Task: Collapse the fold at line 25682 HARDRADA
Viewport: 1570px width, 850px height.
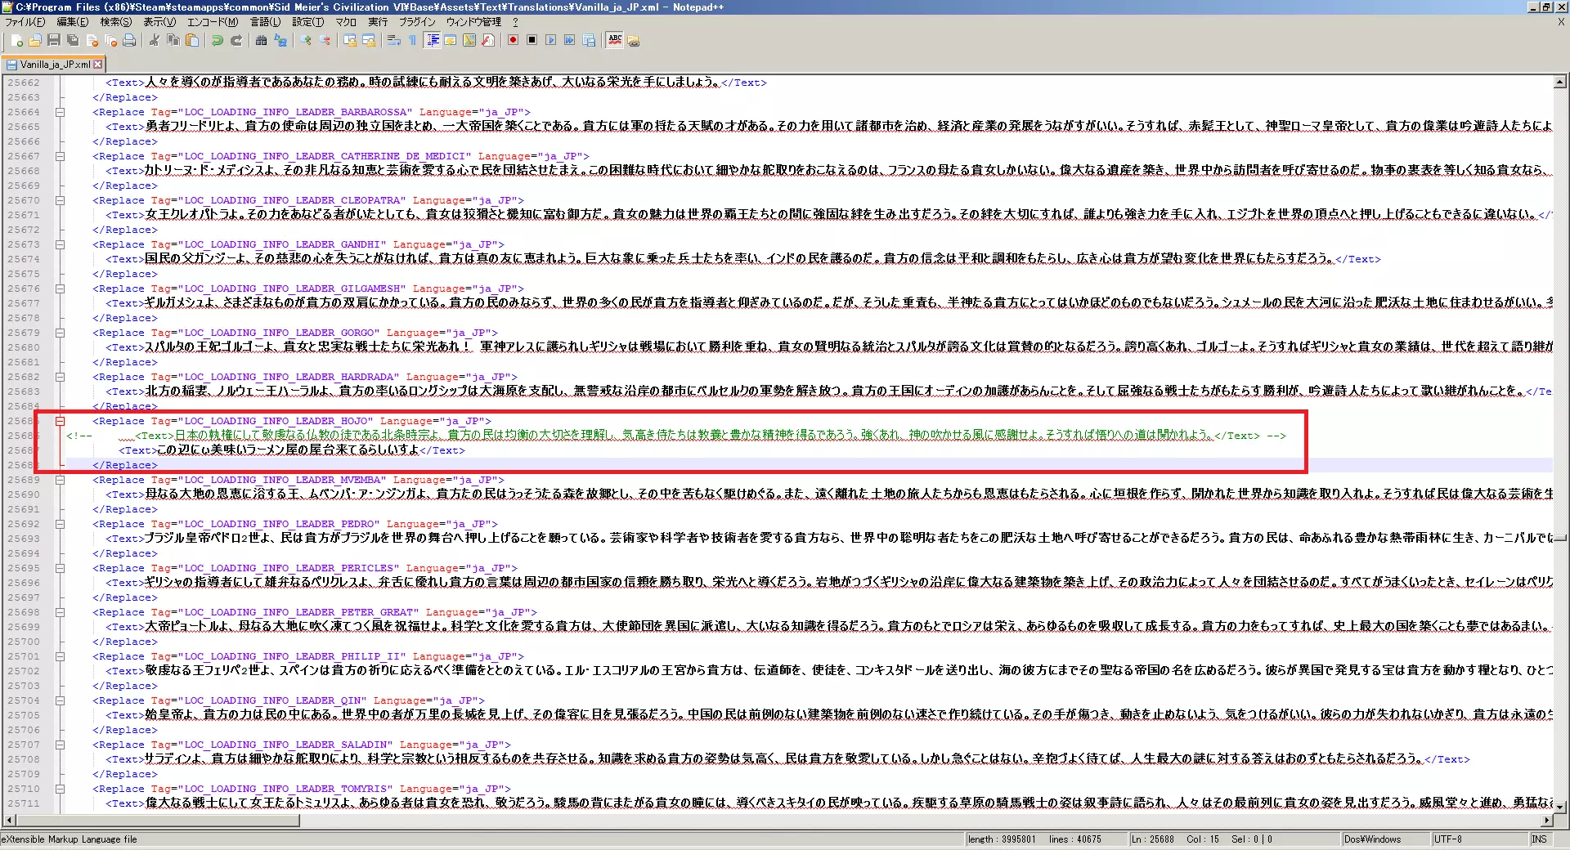Action: (x=60, y=377)
